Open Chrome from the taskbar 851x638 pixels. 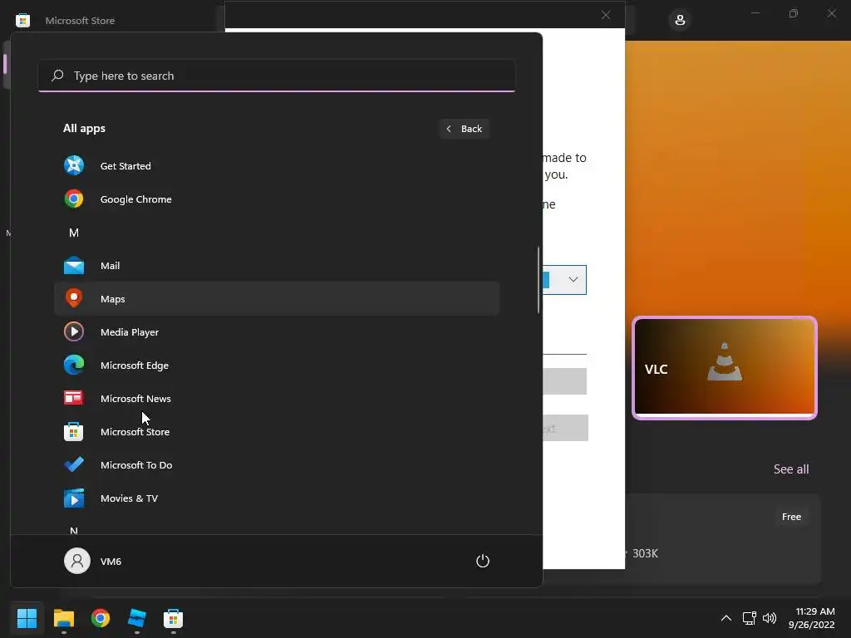pyautogui.click(x=101, y=618)
